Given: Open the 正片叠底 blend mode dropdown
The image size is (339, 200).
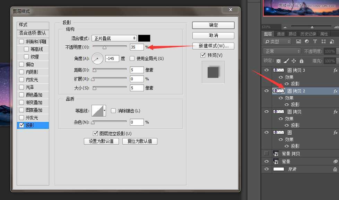Looking at the screenshot, I should tap(114, 38).
